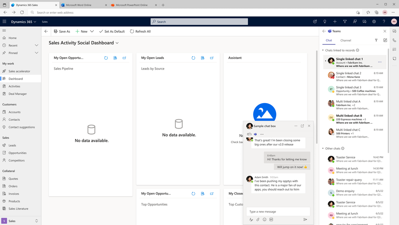View records for My Open Leads
This screenshot has width=399, height=225.
tap(202, 58)
